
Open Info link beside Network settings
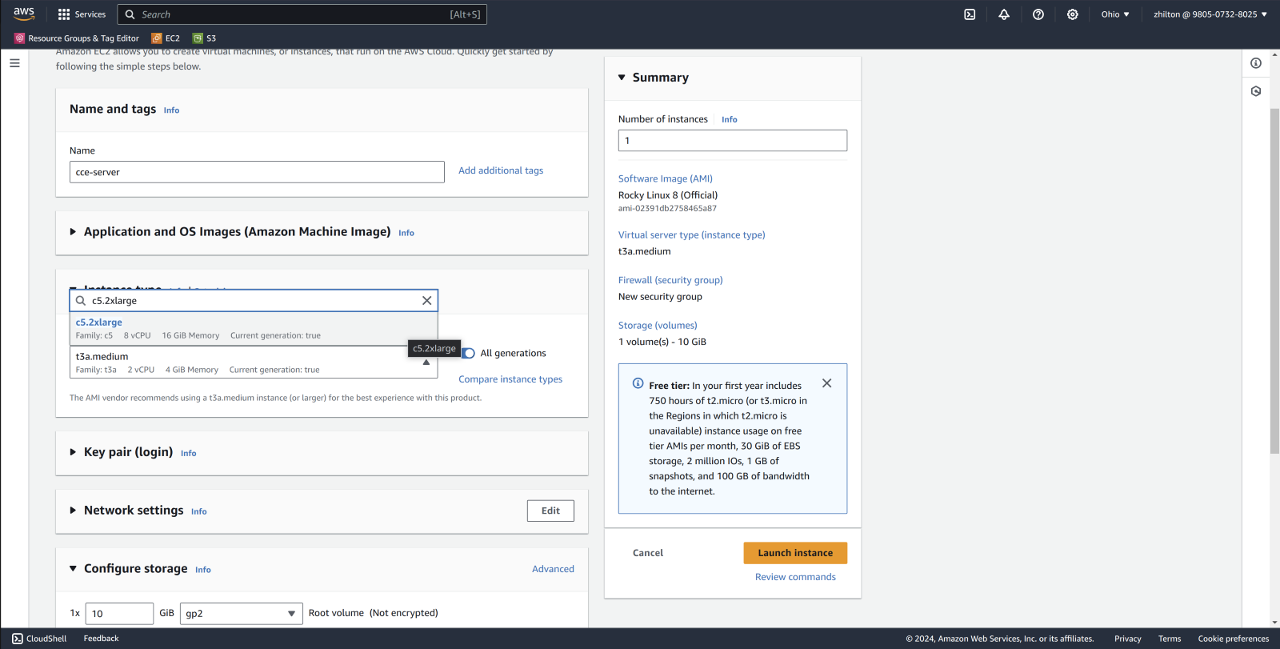click(x=198, y=512)
